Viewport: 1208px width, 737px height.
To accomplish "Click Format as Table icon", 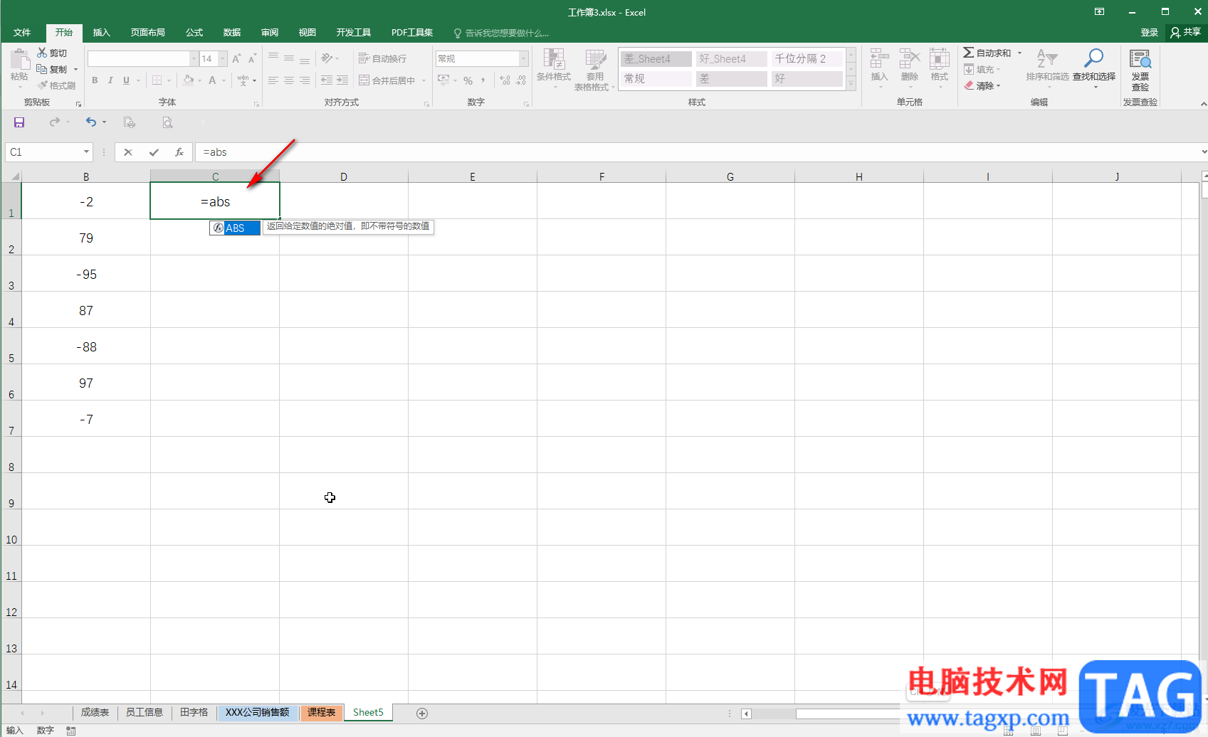I will 595,59.
